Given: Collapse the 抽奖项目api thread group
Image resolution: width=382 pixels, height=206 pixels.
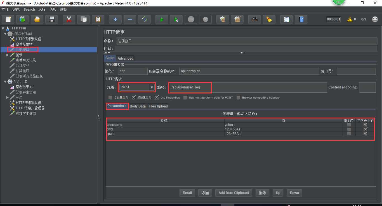Looking at the screenshot, I should [x=5, y=34].
